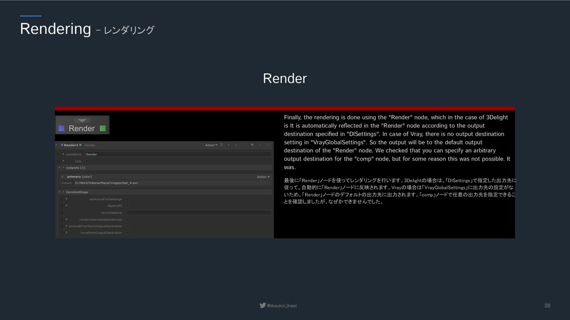Image resolution: width=570 pixels, height=320 pixels.
Task: Click the grey 'Render' type label after Render1
Action: [90, 145]
